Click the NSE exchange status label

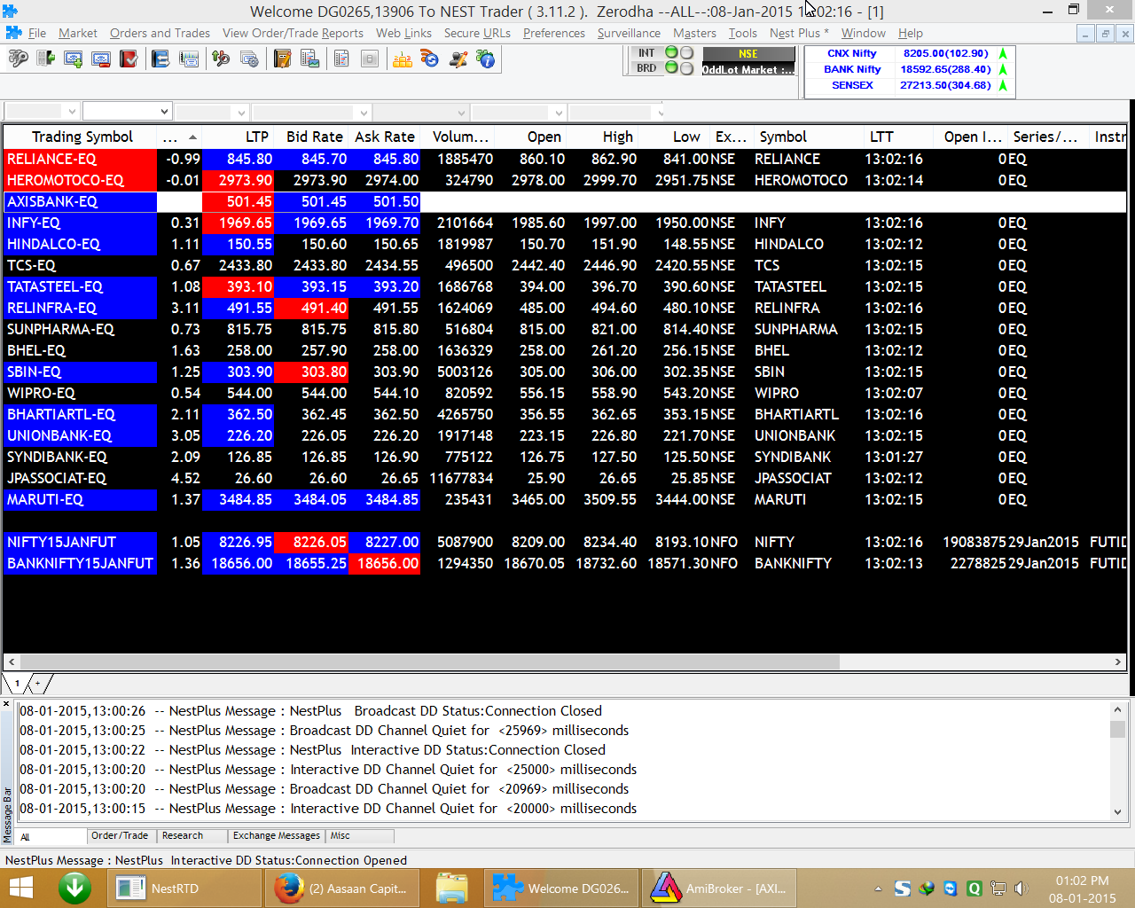point(748,54)
